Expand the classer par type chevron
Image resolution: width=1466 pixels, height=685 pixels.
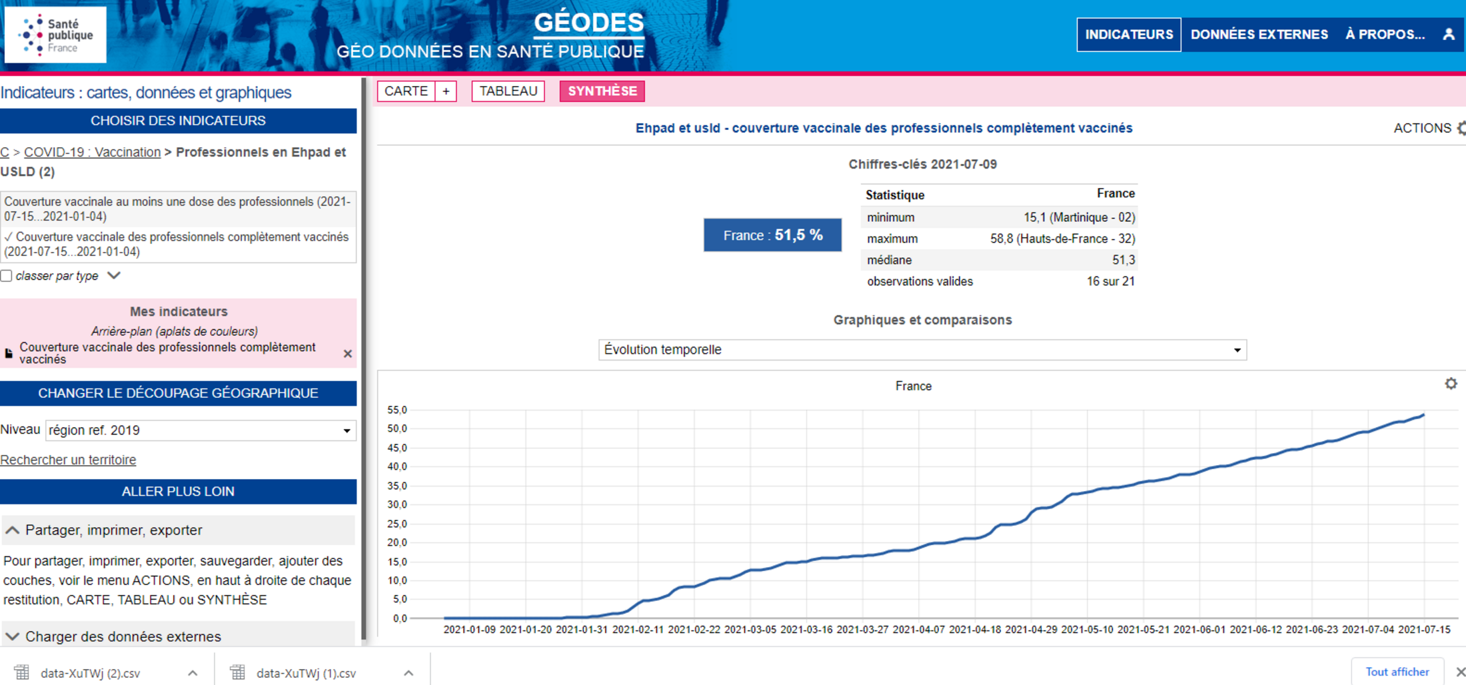(114, 275)
